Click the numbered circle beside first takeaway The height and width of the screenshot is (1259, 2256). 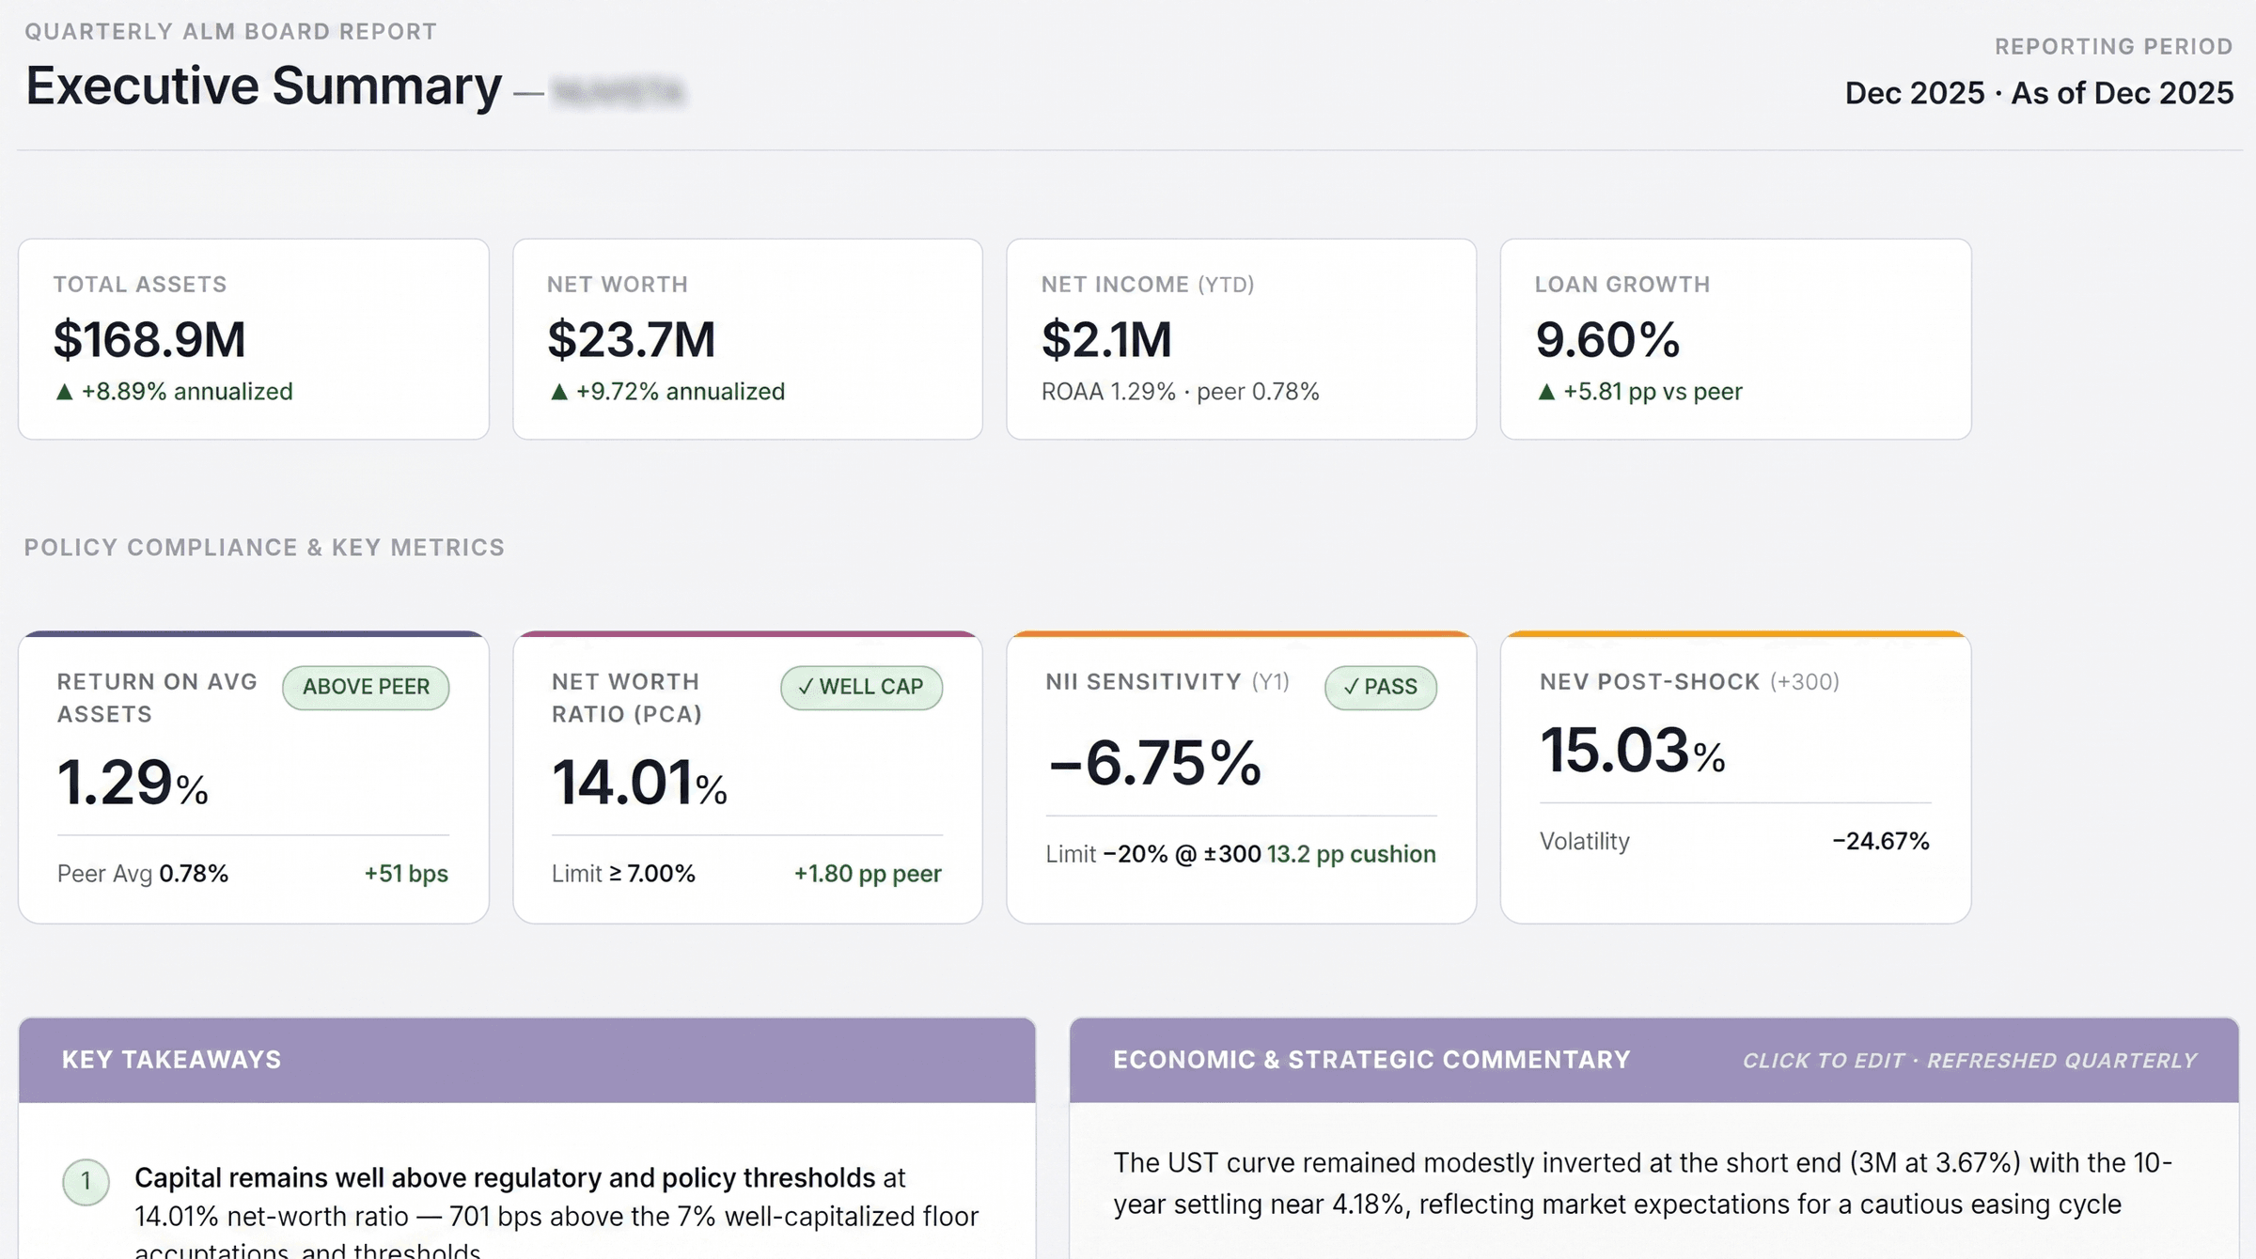coord(86,1183)
